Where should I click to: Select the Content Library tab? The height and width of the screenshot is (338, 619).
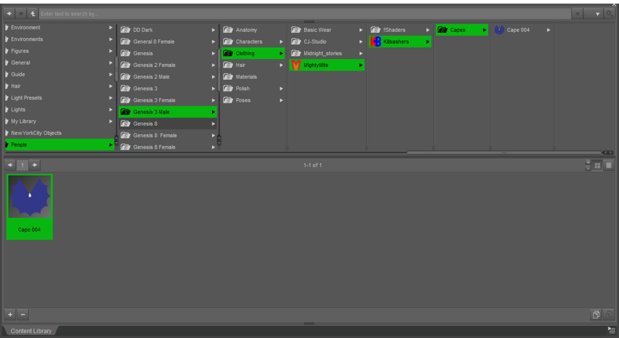[31, 331]
